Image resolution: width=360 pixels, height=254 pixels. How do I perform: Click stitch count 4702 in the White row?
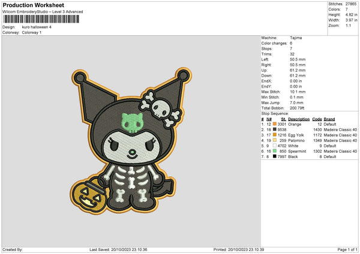tap(282, 146)
